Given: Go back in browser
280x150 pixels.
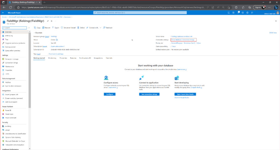Looking at the screenshot, I should (4, 7).
